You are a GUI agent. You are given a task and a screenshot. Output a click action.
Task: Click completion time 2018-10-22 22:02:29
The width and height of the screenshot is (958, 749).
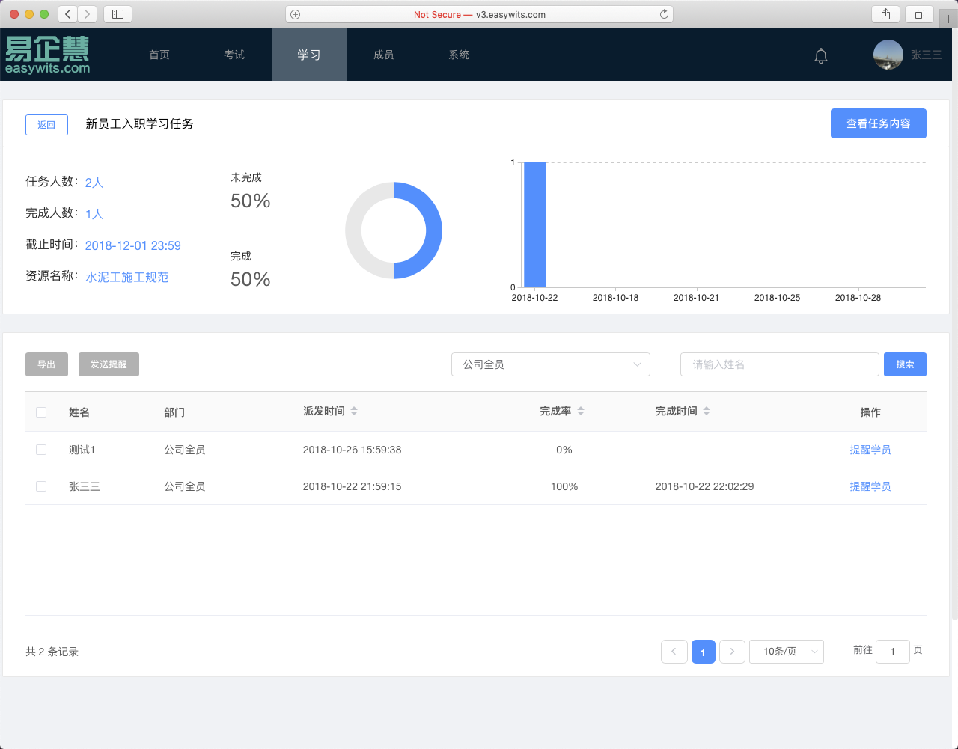704,486
